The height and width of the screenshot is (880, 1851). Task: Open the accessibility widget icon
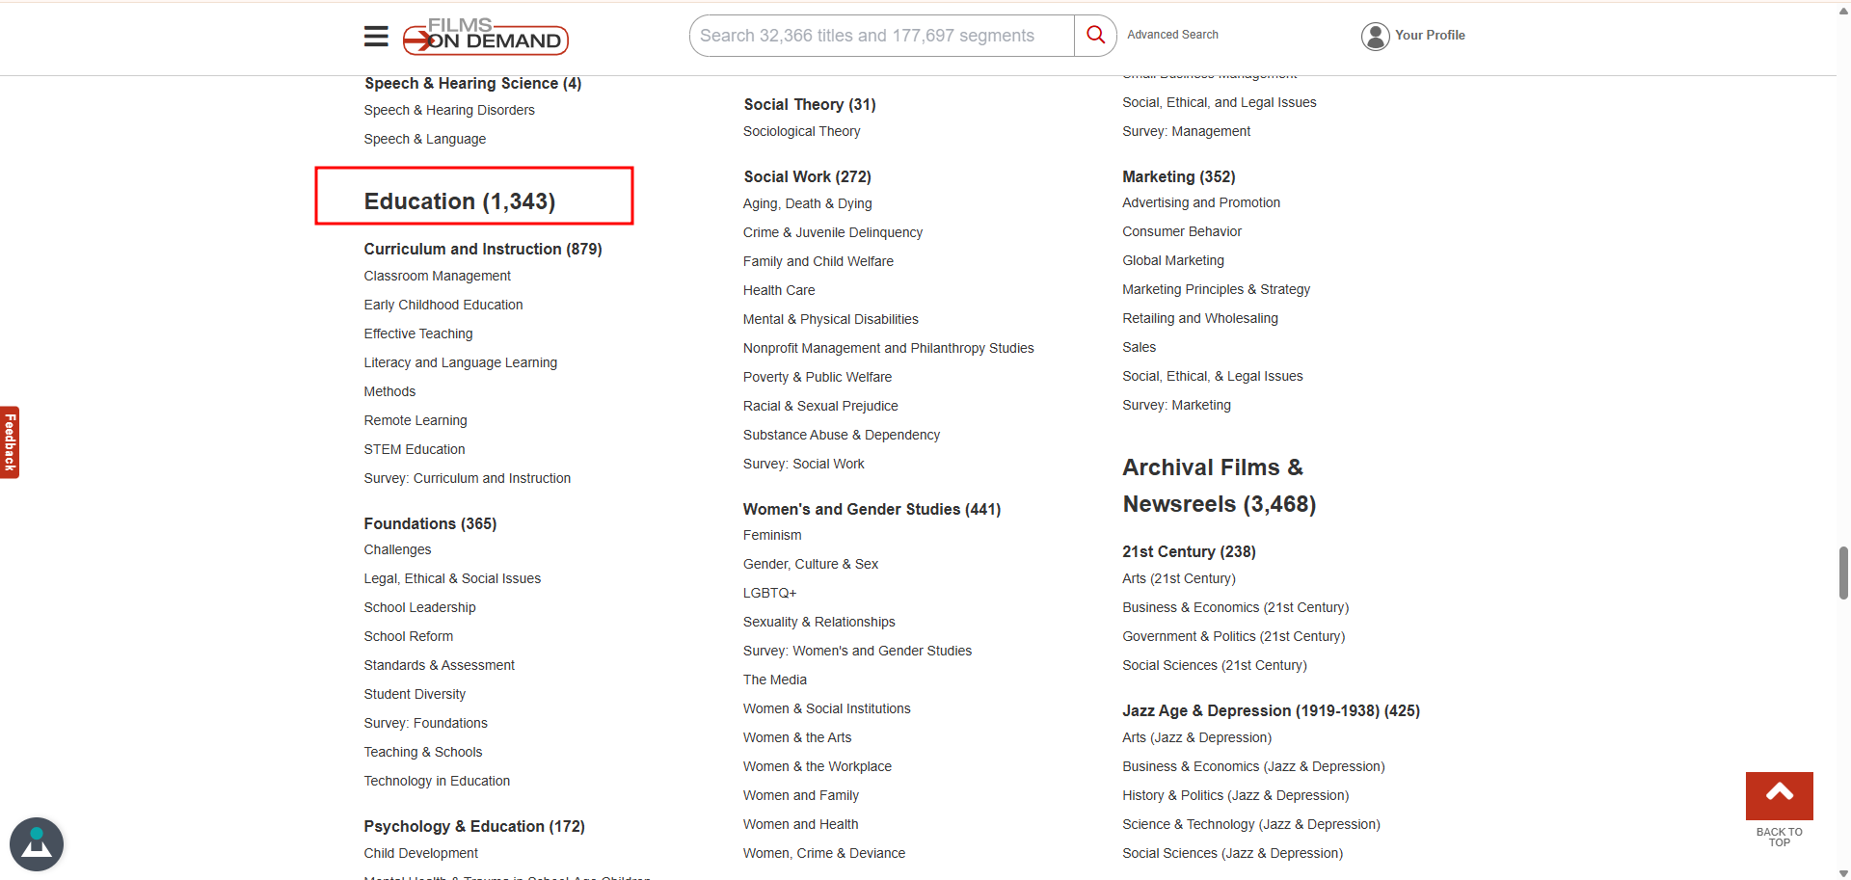coord(37,843)
